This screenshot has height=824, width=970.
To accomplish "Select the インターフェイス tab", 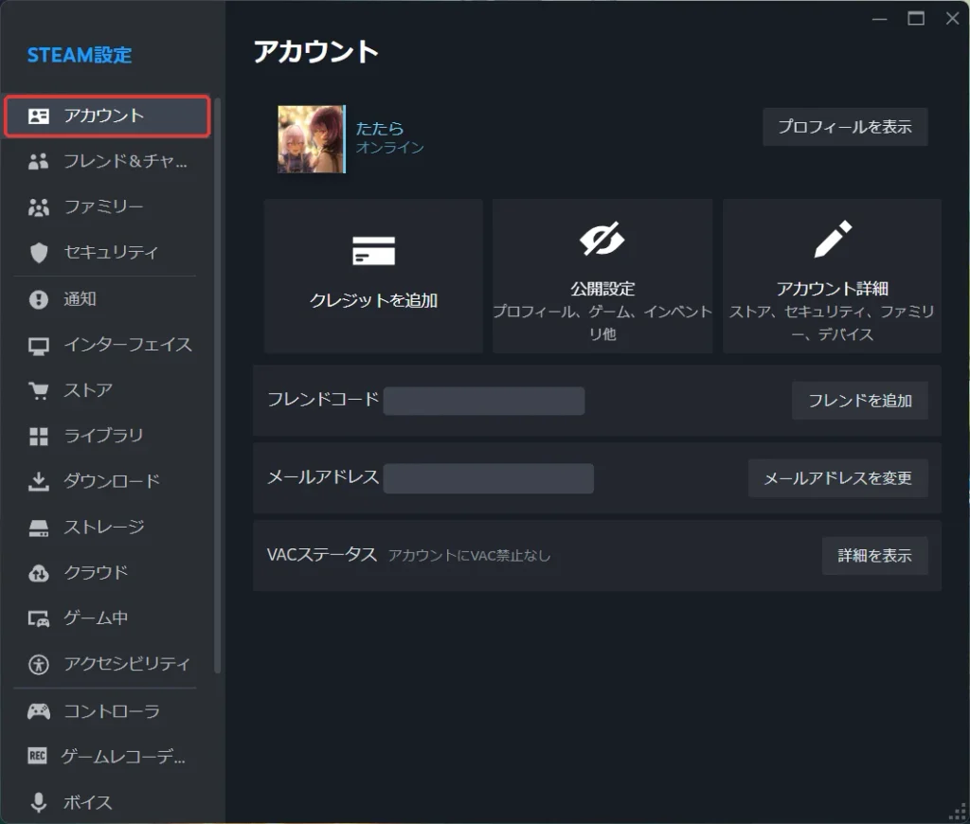I will pos(107,345).
